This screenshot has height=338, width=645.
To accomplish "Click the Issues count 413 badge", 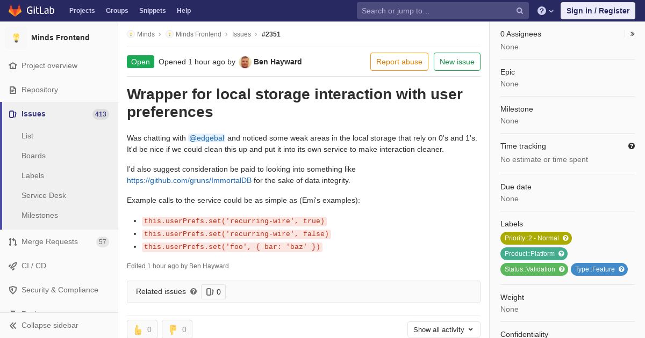I will point(101,114).
